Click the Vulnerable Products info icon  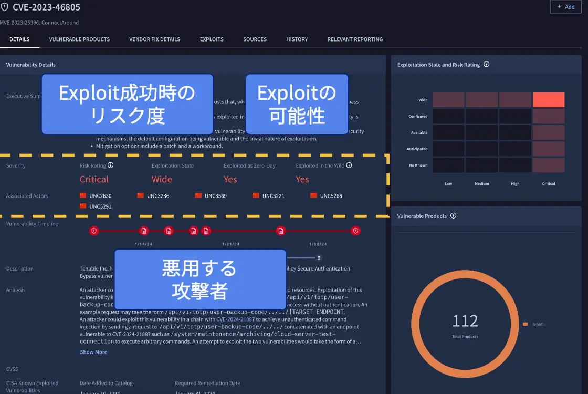(454, 216)
